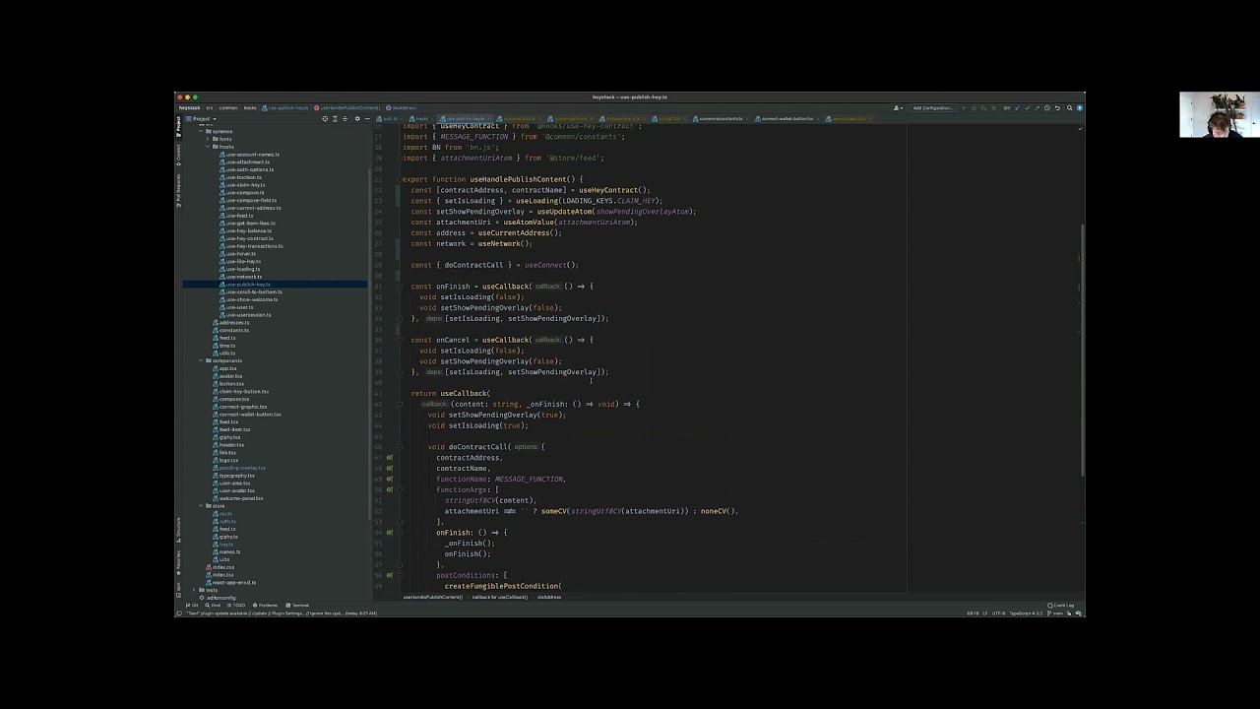Click the override gutter icon on line 54
The image size is (1260, 709).
390,533
